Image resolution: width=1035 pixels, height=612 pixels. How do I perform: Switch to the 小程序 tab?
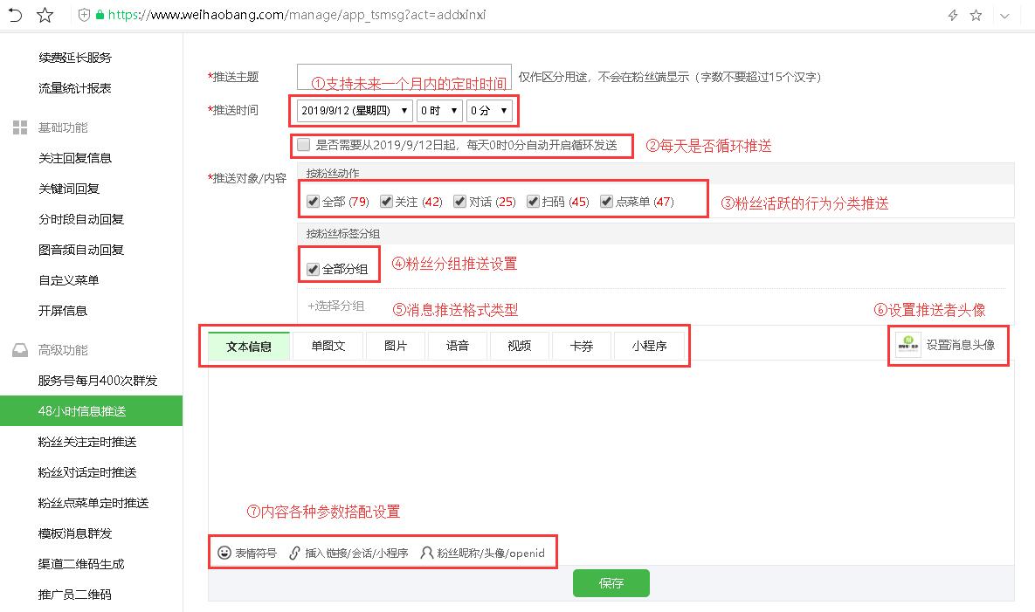pos(649,346)
